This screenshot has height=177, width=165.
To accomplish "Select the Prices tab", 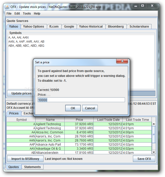I will (x=14, y=113).
